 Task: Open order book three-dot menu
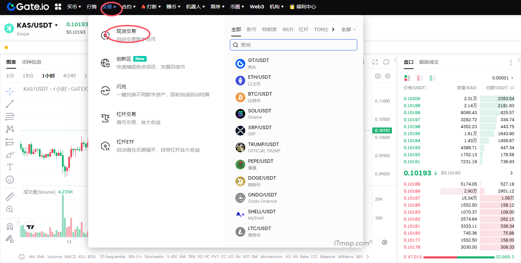tap(511, 62)
